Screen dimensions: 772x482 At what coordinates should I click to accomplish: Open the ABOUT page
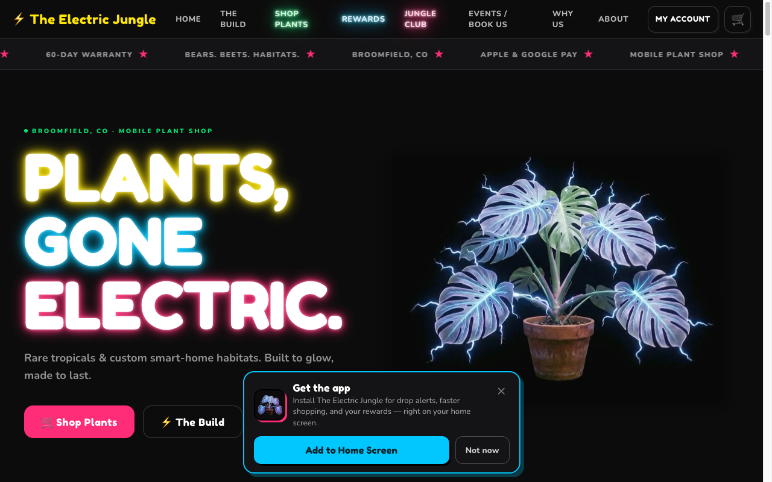click(613, 19)
